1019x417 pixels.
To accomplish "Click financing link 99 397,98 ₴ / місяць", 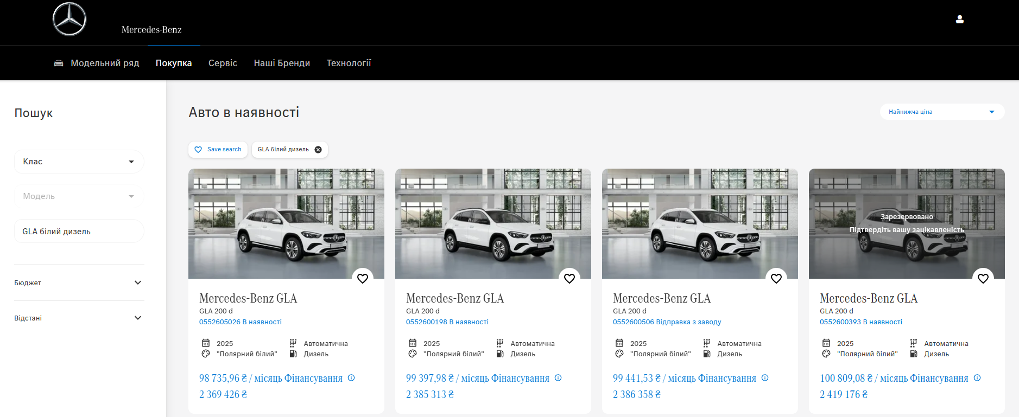I will (x=478, y=378).
